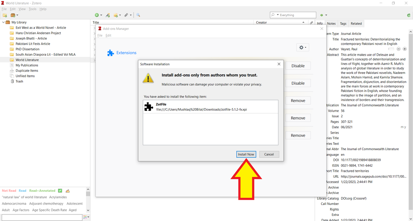Viewport: 413px width, 221px height.
Task: Click the green New Item button
Action: [x=98, y=15]
